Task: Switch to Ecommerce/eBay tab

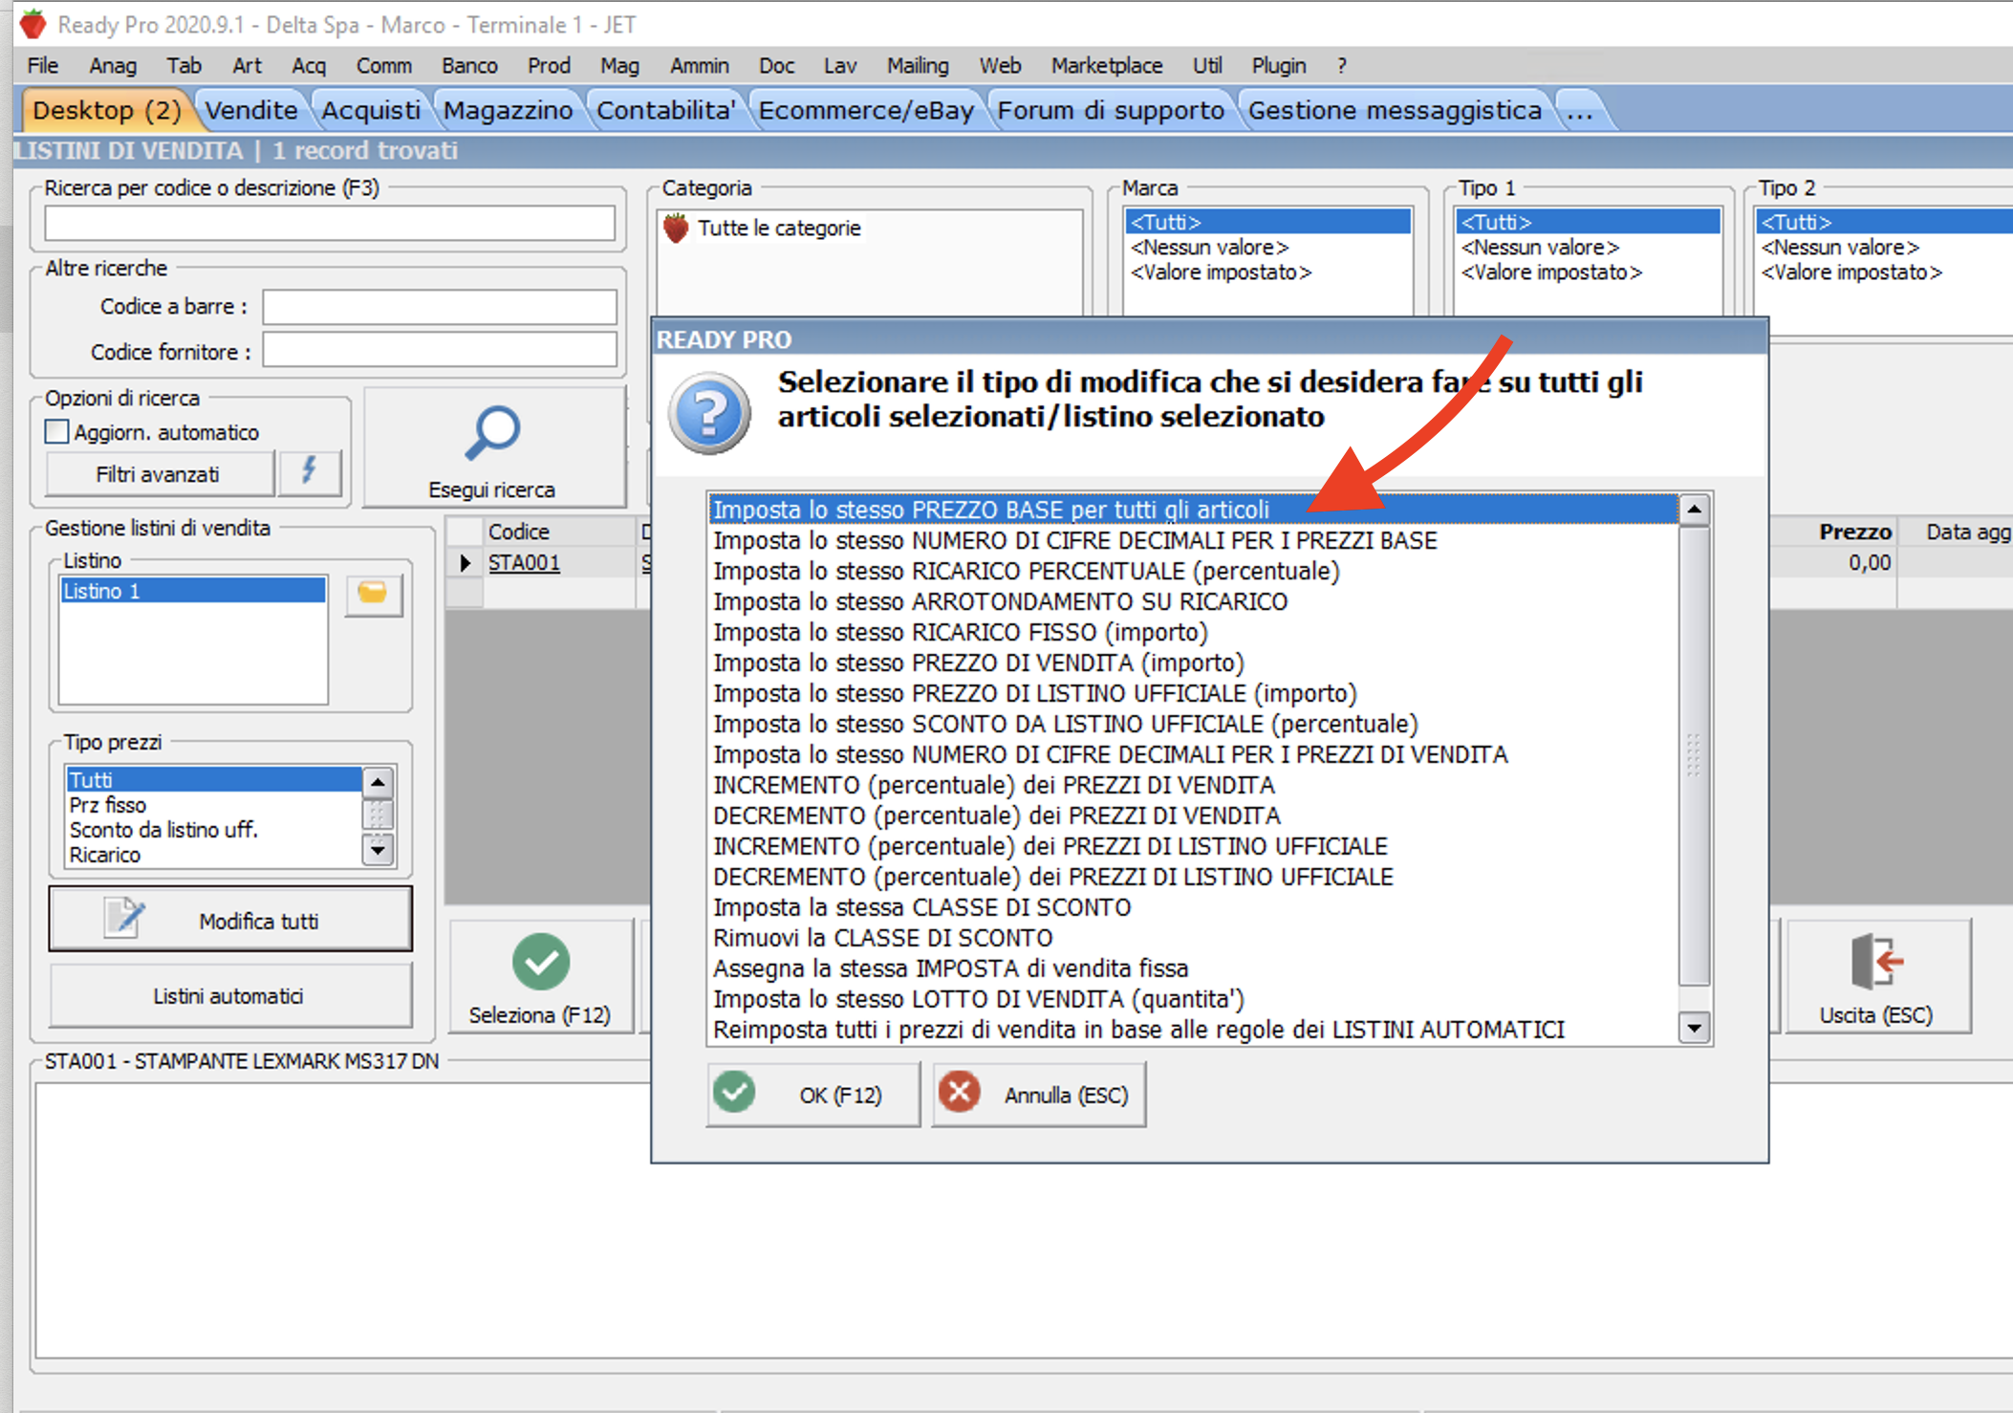Action: 866,110
